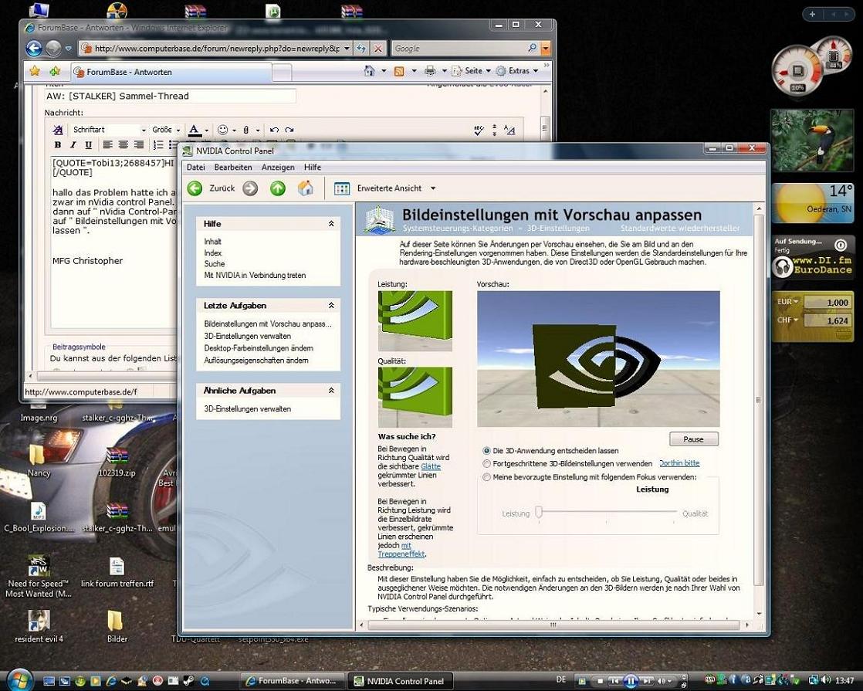Open the Datei menu in NVIDIA Control Panel
Viewport: 863px width, 691px height.
tap(196, 168)
